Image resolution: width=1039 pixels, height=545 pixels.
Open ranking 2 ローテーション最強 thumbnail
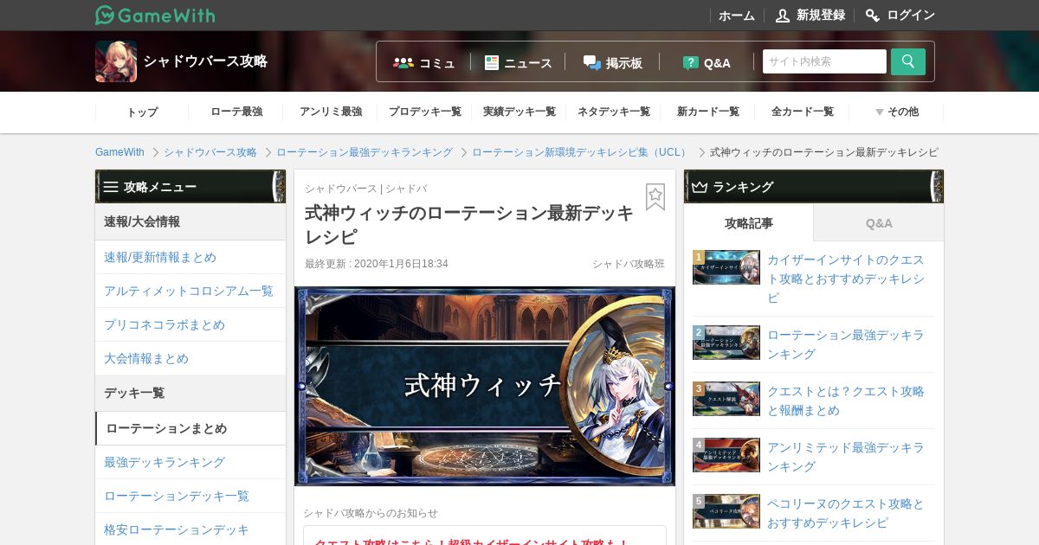click(x=726, y=343)
